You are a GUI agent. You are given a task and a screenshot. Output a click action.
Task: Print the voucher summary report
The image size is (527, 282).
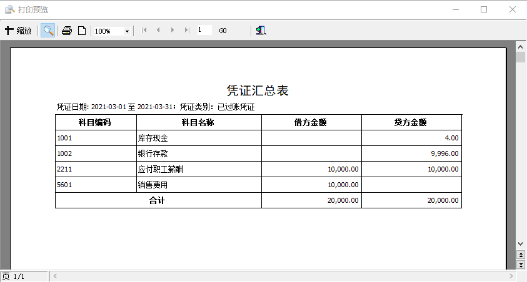67,31
